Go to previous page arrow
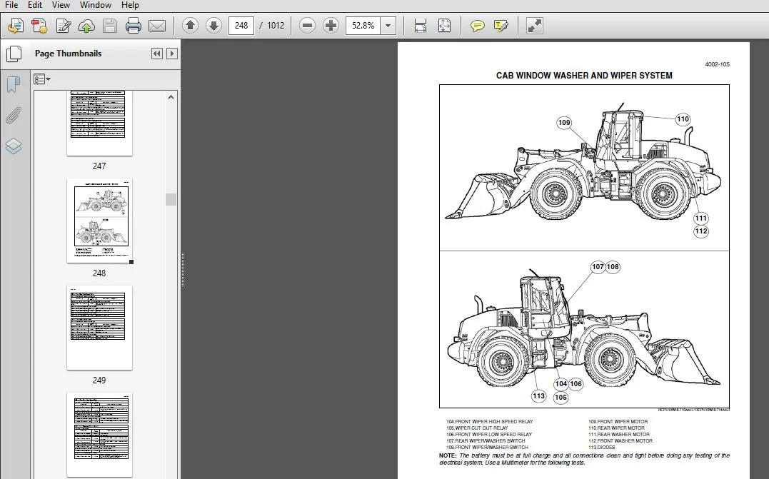Screen dimensions: 769x479 [191, 26]
